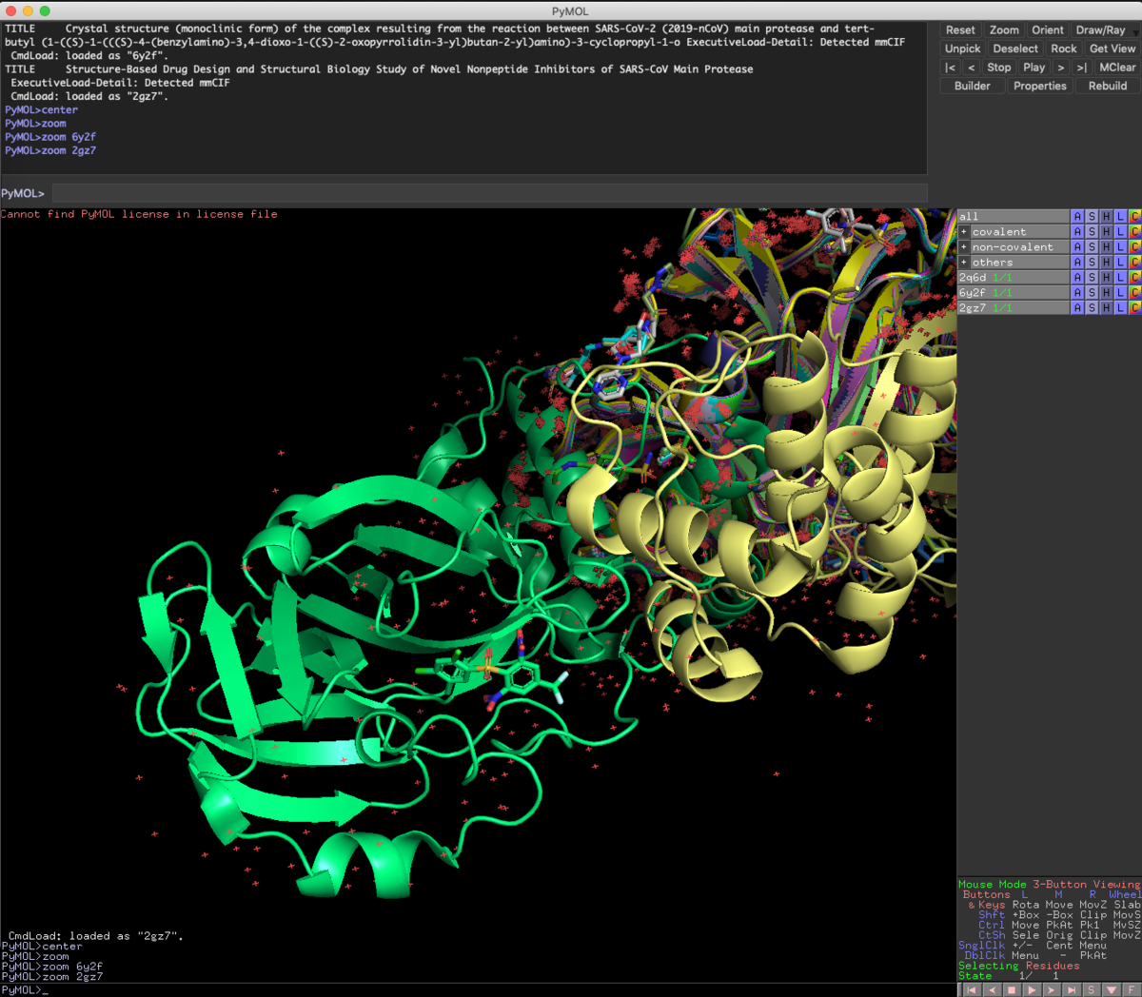Open color menu for object 2q6d
This screenshot has width=1142, height=997.
point(1134,278)
